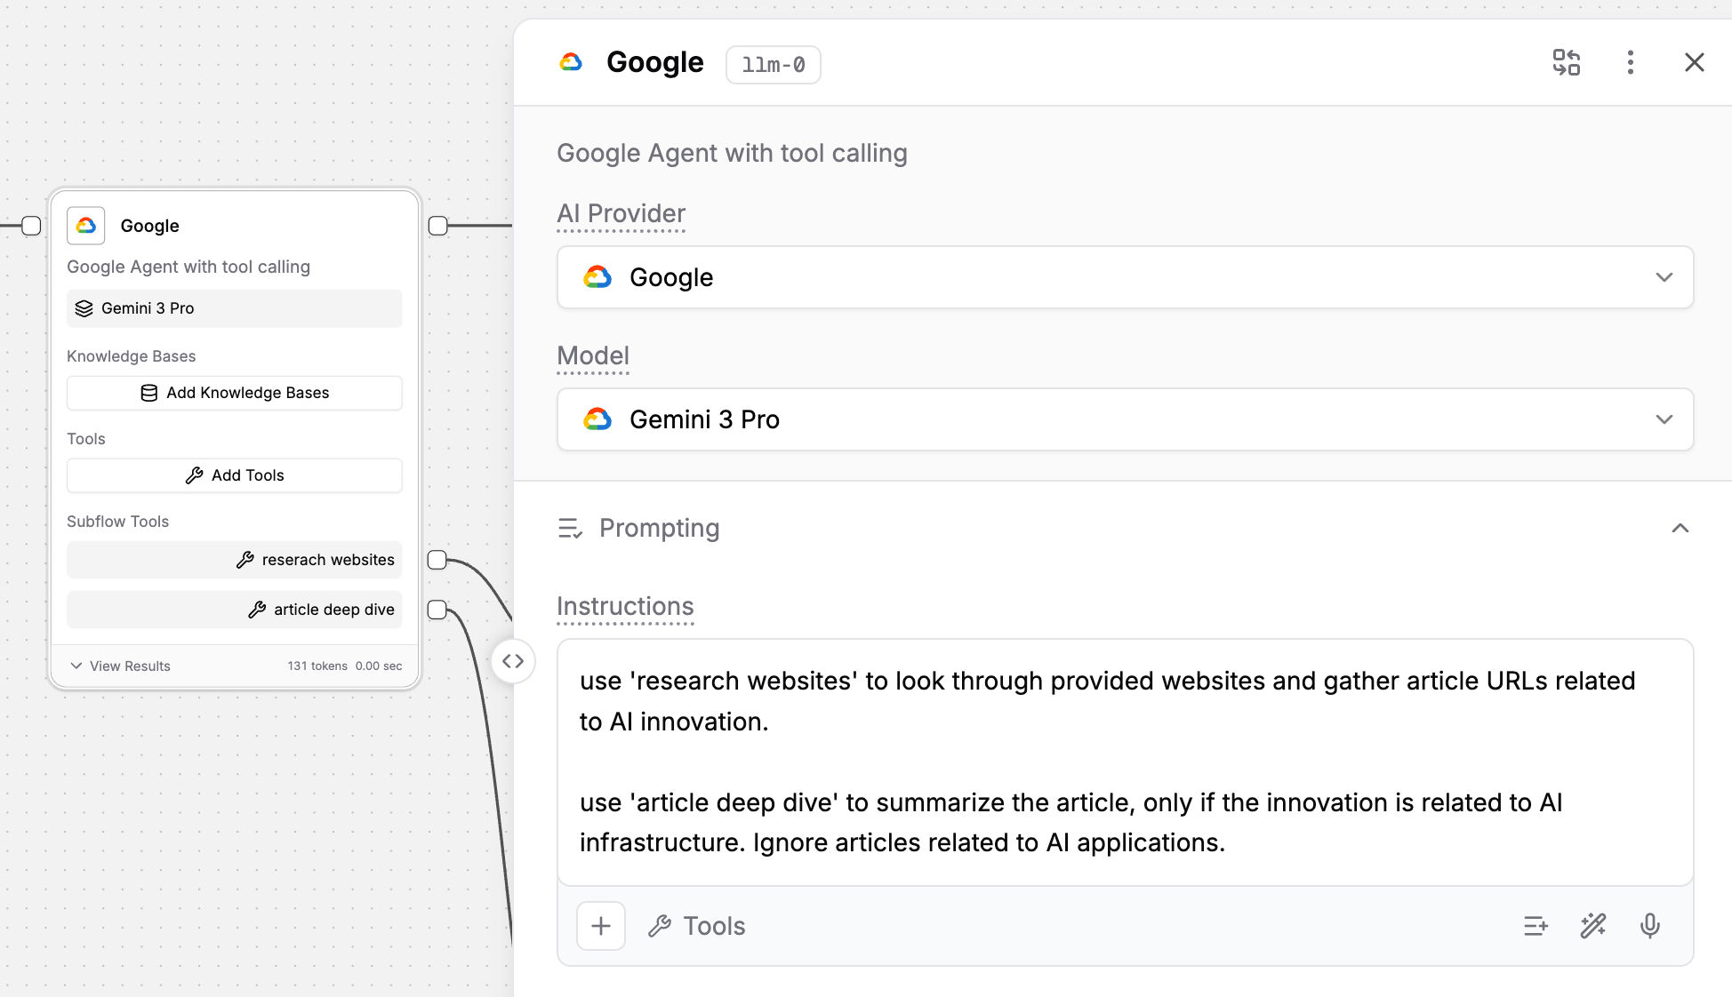Click the node's left input connector
1732x997 pixels.
pyautogui.click(x=31, y=226)
